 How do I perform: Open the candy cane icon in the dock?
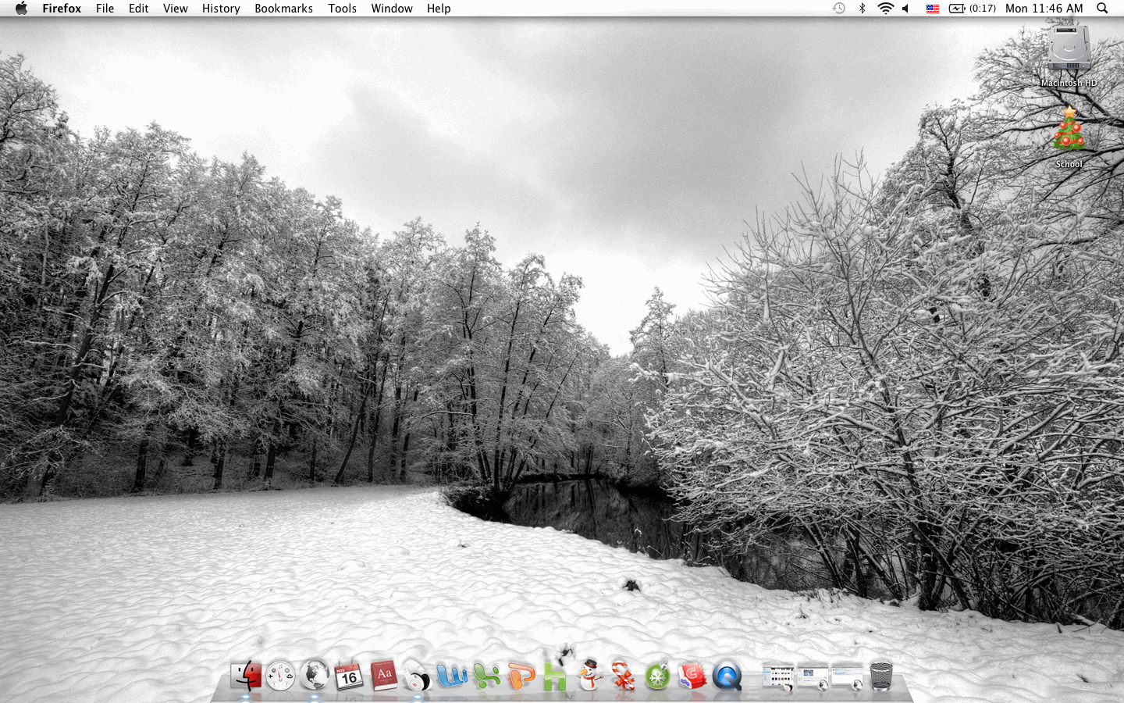coord(624,676)
